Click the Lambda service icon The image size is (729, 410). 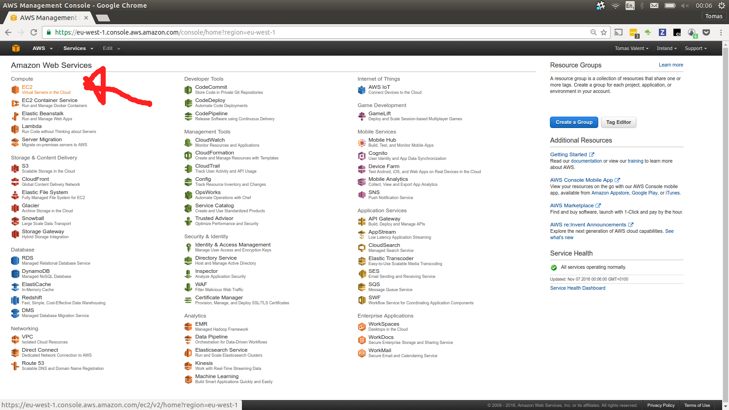click(x=15, y=129)
